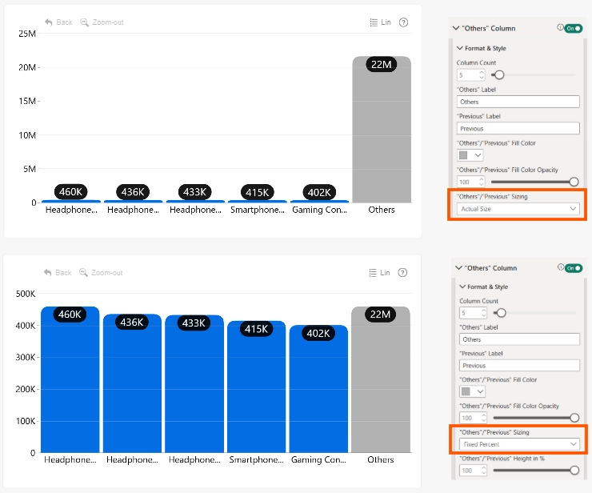Click the Back arrow in the bottom chart
This screenshot has width=592, height=493.
(x=47, y=272)
